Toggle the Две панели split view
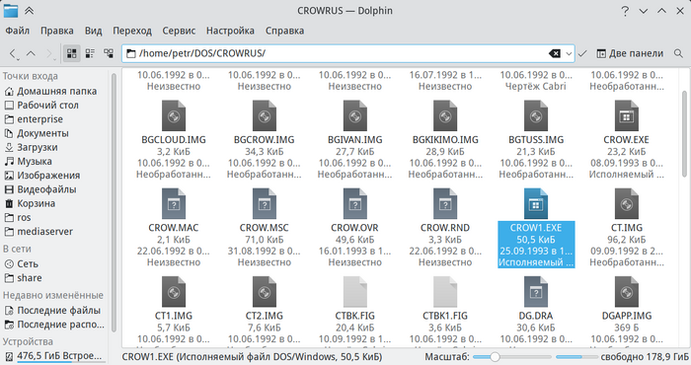The height and width of the screenshot is (365, 691). [630, 53]
